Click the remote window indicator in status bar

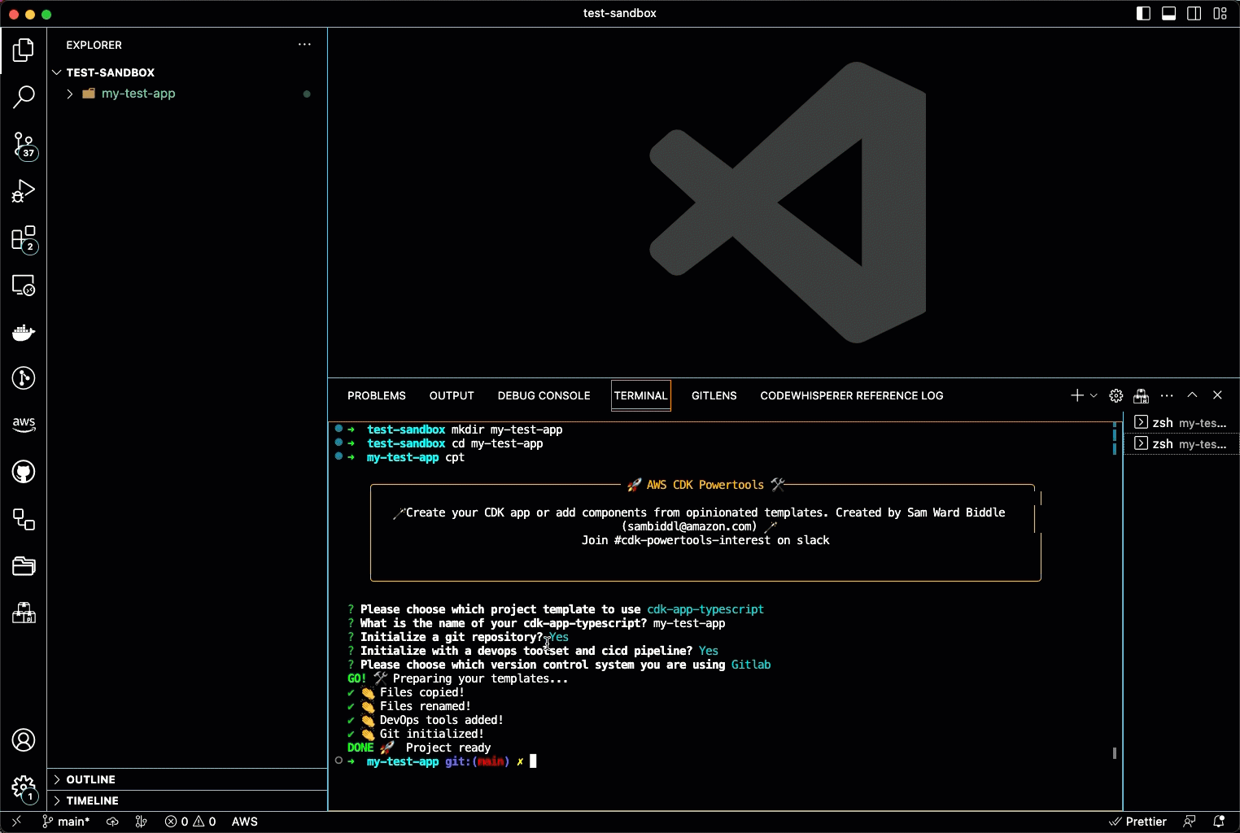click(x=16, y=822)
